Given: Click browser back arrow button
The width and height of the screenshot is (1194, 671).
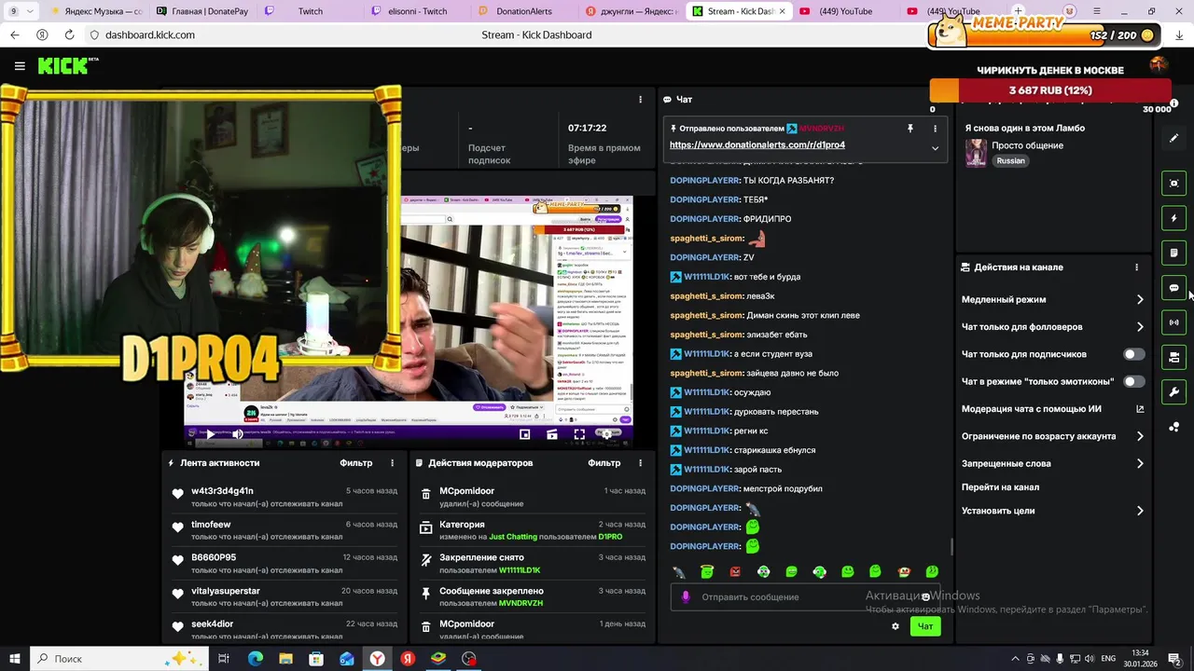Looking at the screenshot, I should [x=15, y=34].
